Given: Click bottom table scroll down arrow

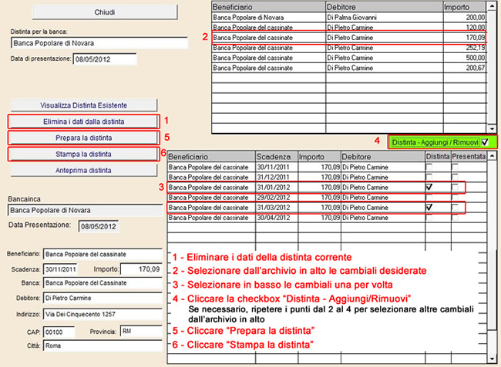Looking at the screenshot, I should click(x=492, y=359).
